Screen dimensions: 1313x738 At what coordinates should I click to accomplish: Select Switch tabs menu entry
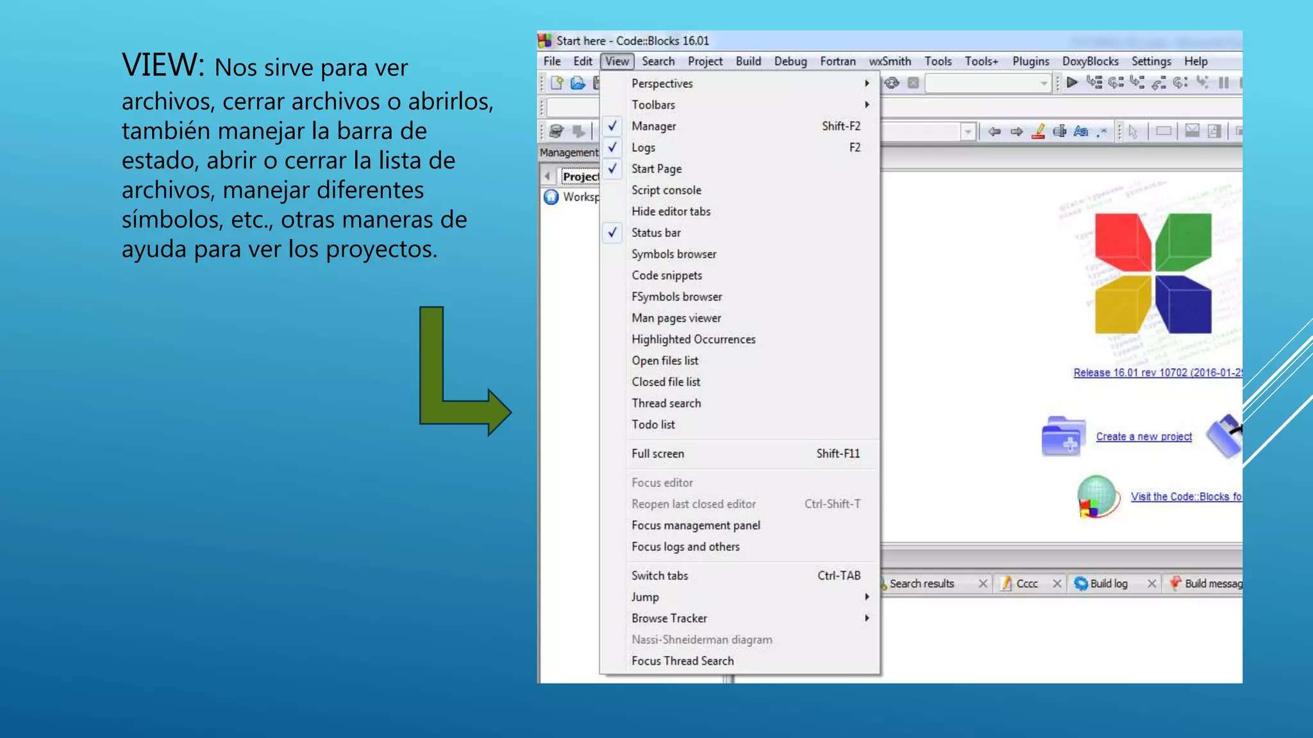[741, 575]
